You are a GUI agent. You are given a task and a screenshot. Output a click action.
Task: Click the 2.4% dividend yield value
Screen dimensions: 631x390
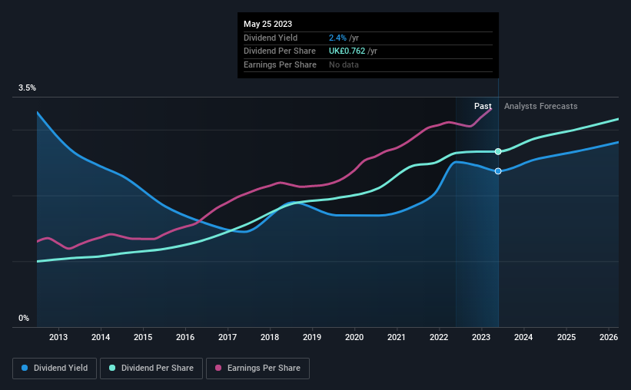point(337,38)
